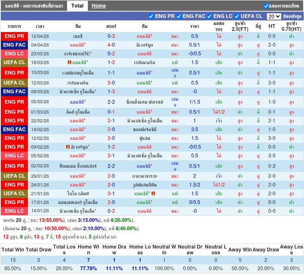Select the UEFA CL badge for 12/03/26
This screenshot has height=276, width=304.
pos(15,83)
